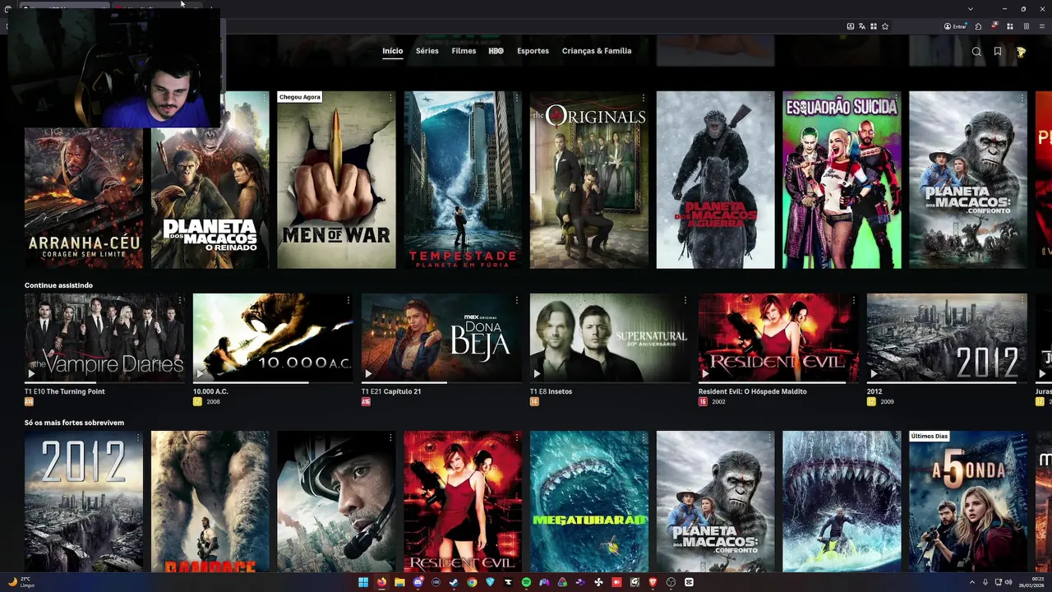Viewport: 1052px width, 592px height.
Task: Open The Originals poster
Action: pyautogui.click(x=589, y=180)
